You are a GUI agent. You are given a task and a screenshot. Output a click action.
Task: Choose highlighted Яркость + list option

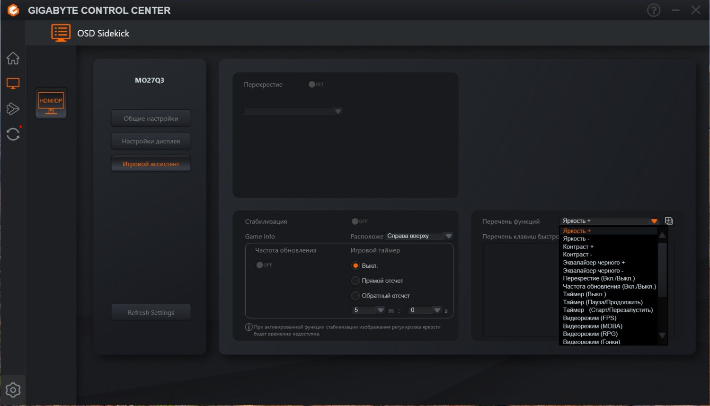[x=608, y=231]
